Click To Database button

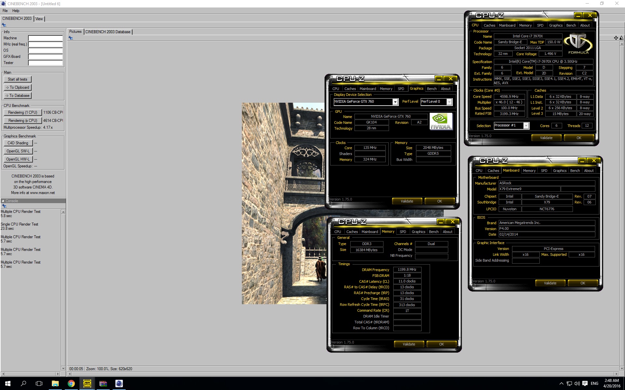(18, 96)
